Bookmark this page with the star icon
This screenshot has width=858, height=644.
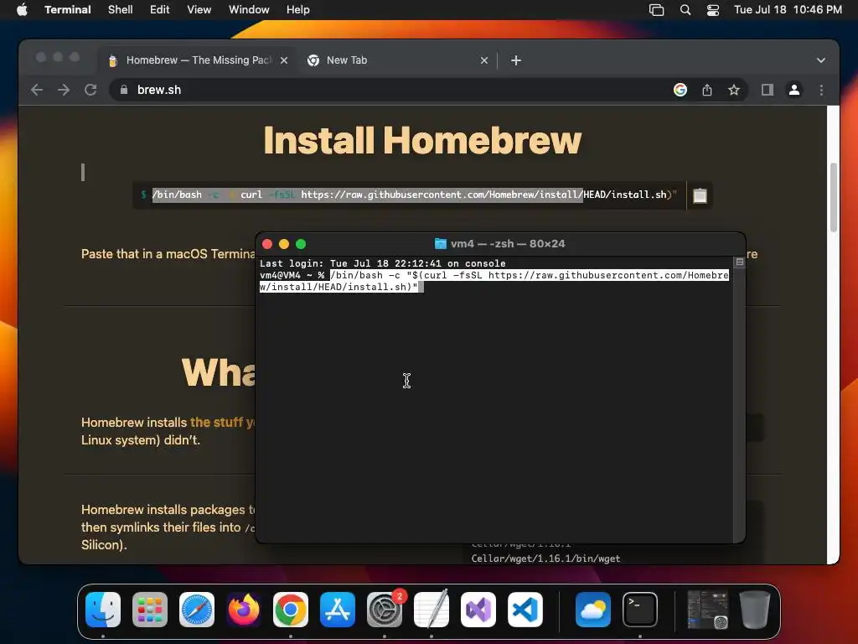[734, 90]
